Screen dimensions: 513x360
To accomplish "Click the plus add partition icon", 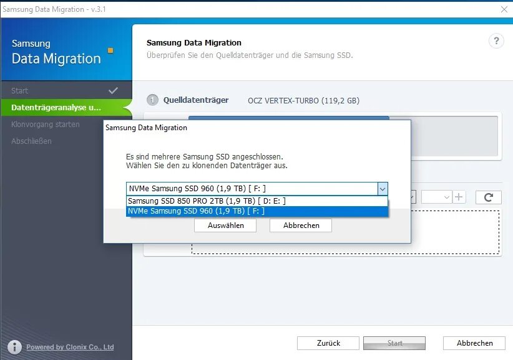I will [459, 197].
